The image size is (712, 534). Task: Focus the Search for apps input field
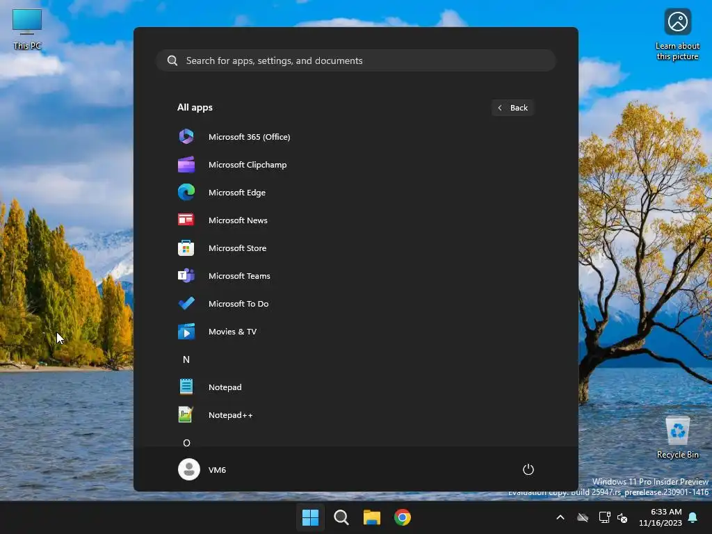pyautogui.click(x=356, y=60)
